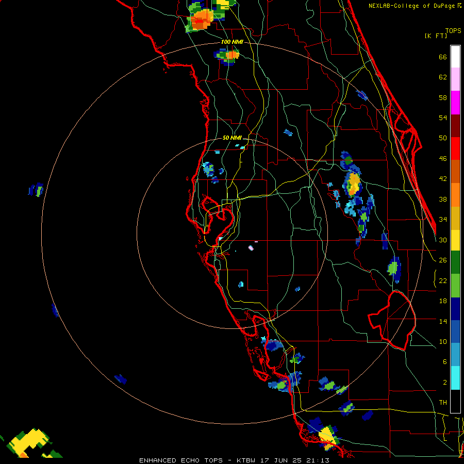Choose the yellow legend swatch
Image resolution: width=464 pixels, height=464 pixels.
[x=455, y=240]
